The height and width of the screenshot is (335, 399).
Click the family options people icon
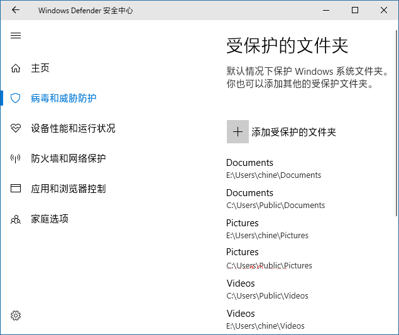(x=16, y=219)
